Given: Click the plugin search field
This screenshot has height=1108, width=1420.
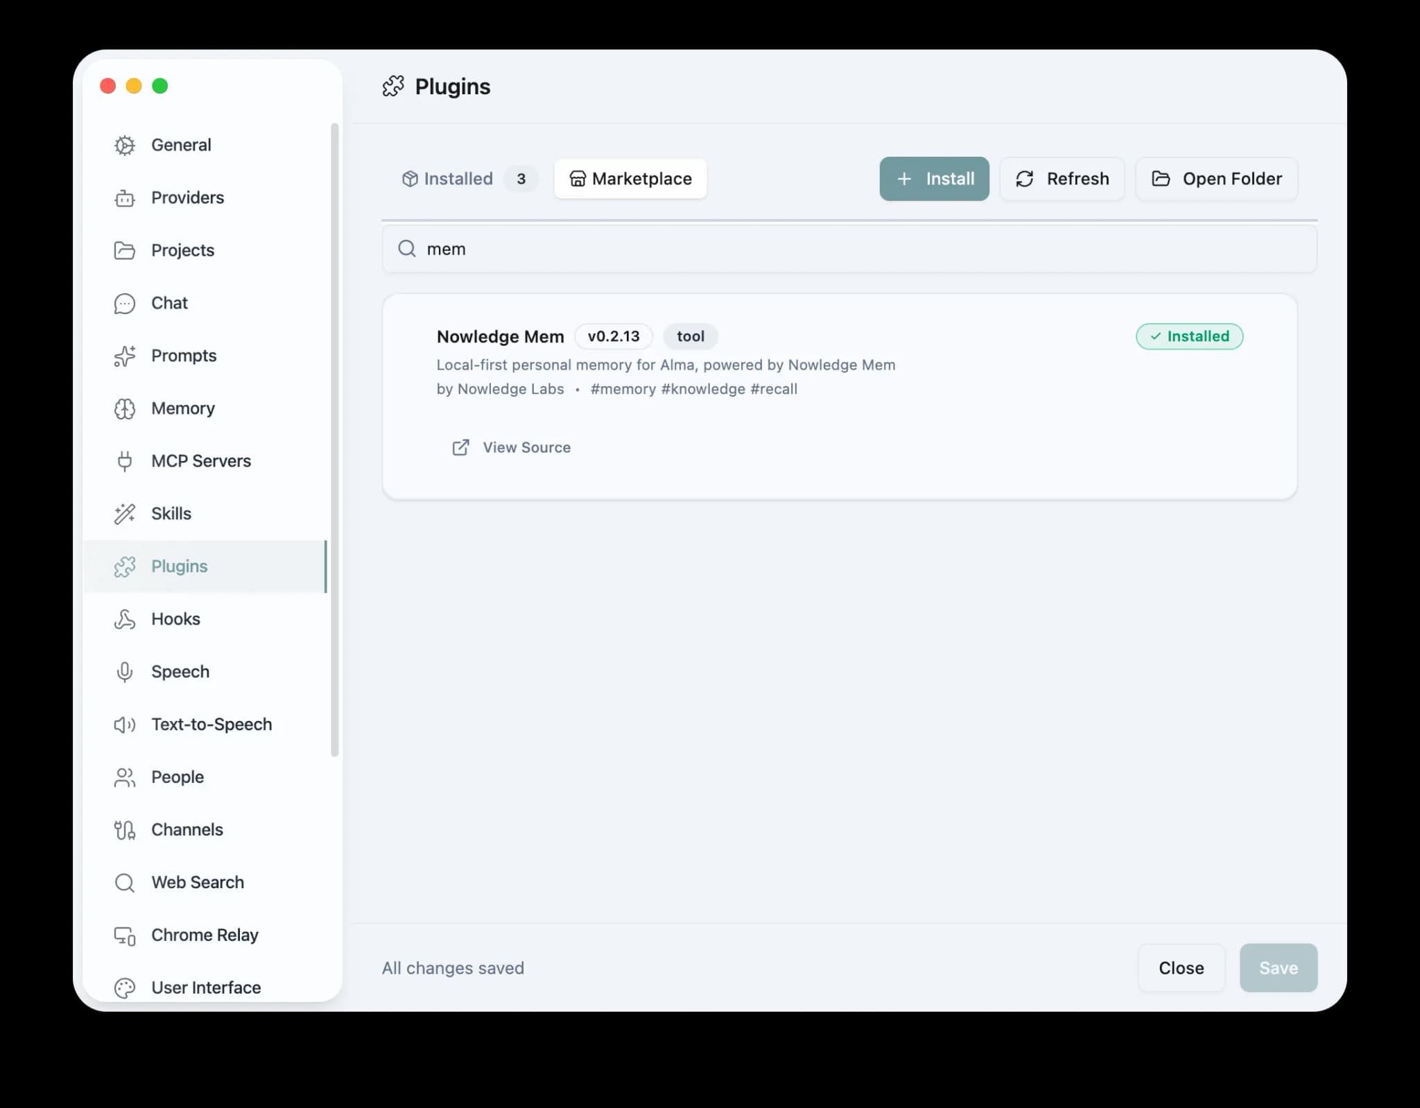Looking at the screenshot, I should (849, 249).
